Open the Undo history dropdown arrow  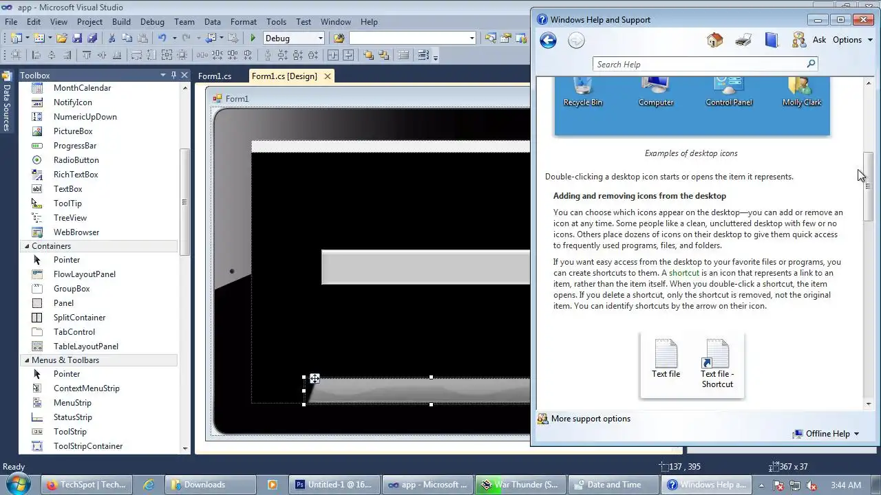tap(174, 38)
